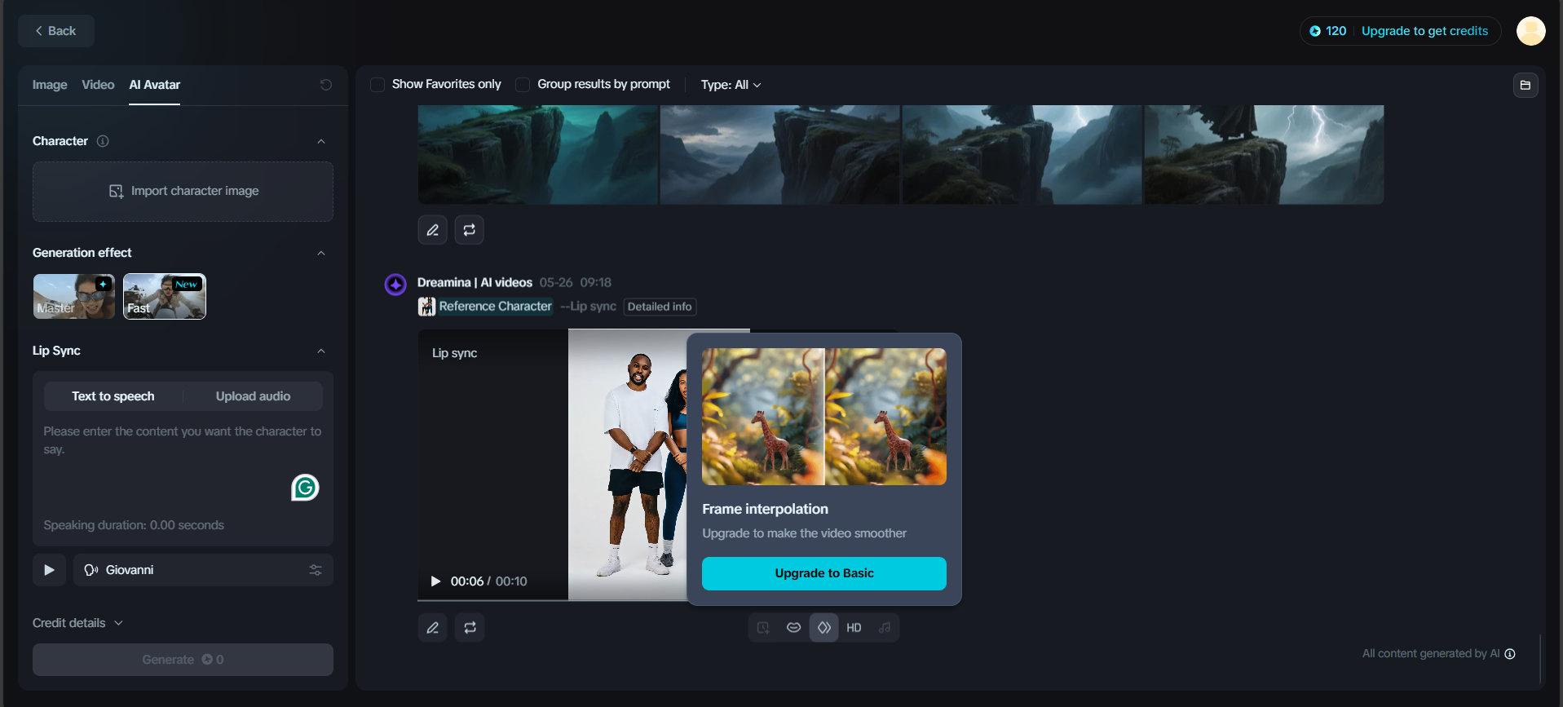The image size is (1563, 707).
Task: Click the credits coin icon beside 120
Action: [x=1314, y=31]
